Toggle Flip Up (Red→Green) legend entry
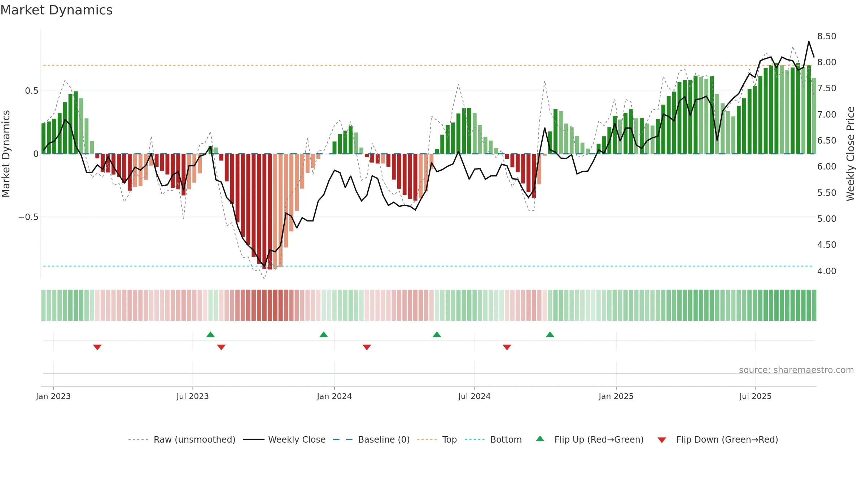The width and height of the screenshot is (866, 487). [590, 439]
